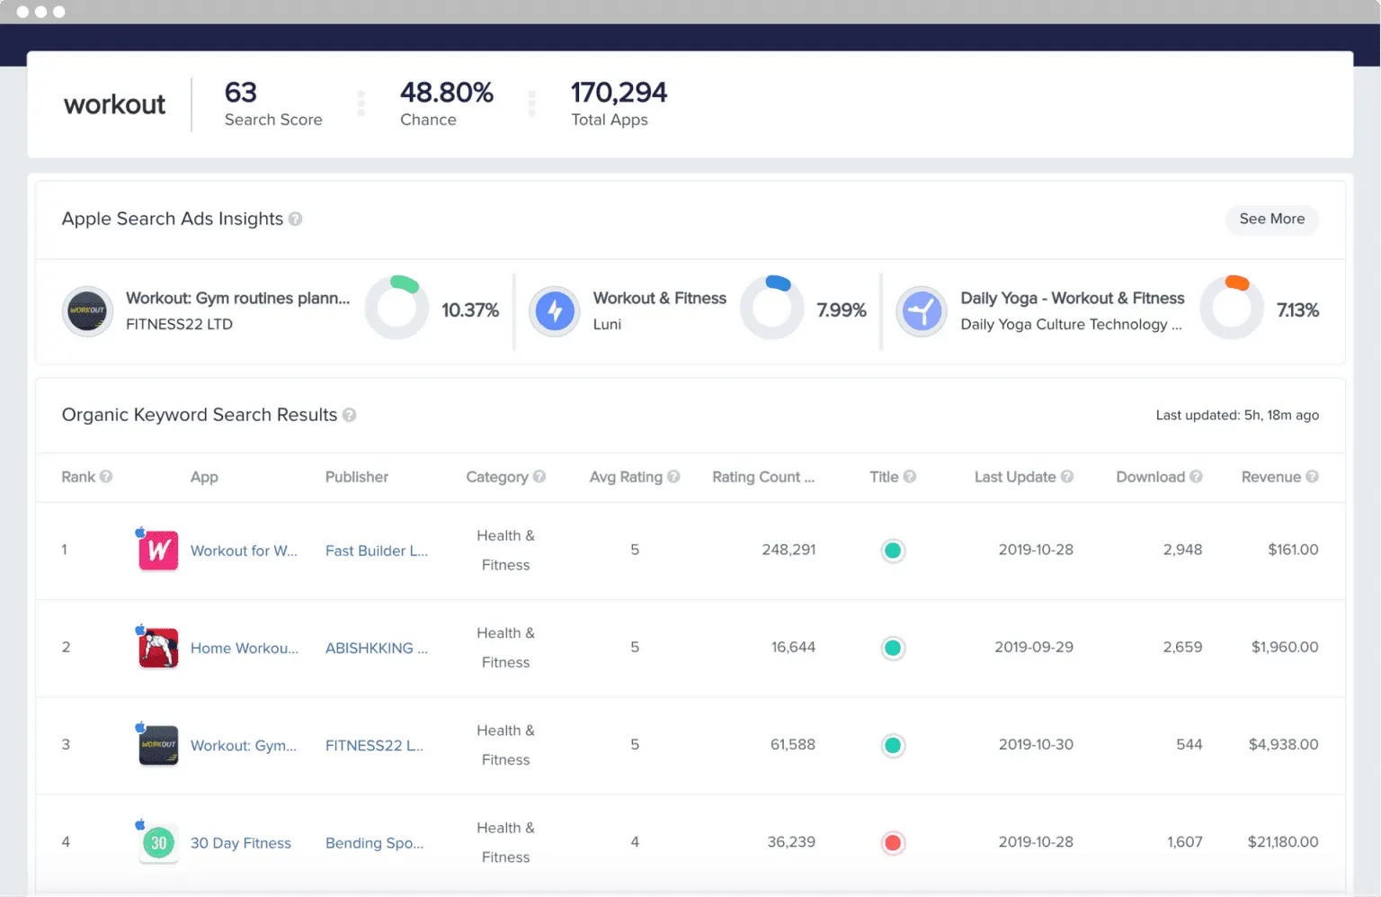Click the 170,294 Total Apps value

click(x=619, y=93)
